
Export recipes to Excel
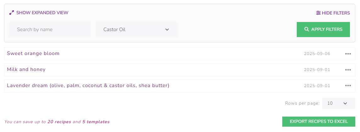pyautogui.click(x=318, y=122)
